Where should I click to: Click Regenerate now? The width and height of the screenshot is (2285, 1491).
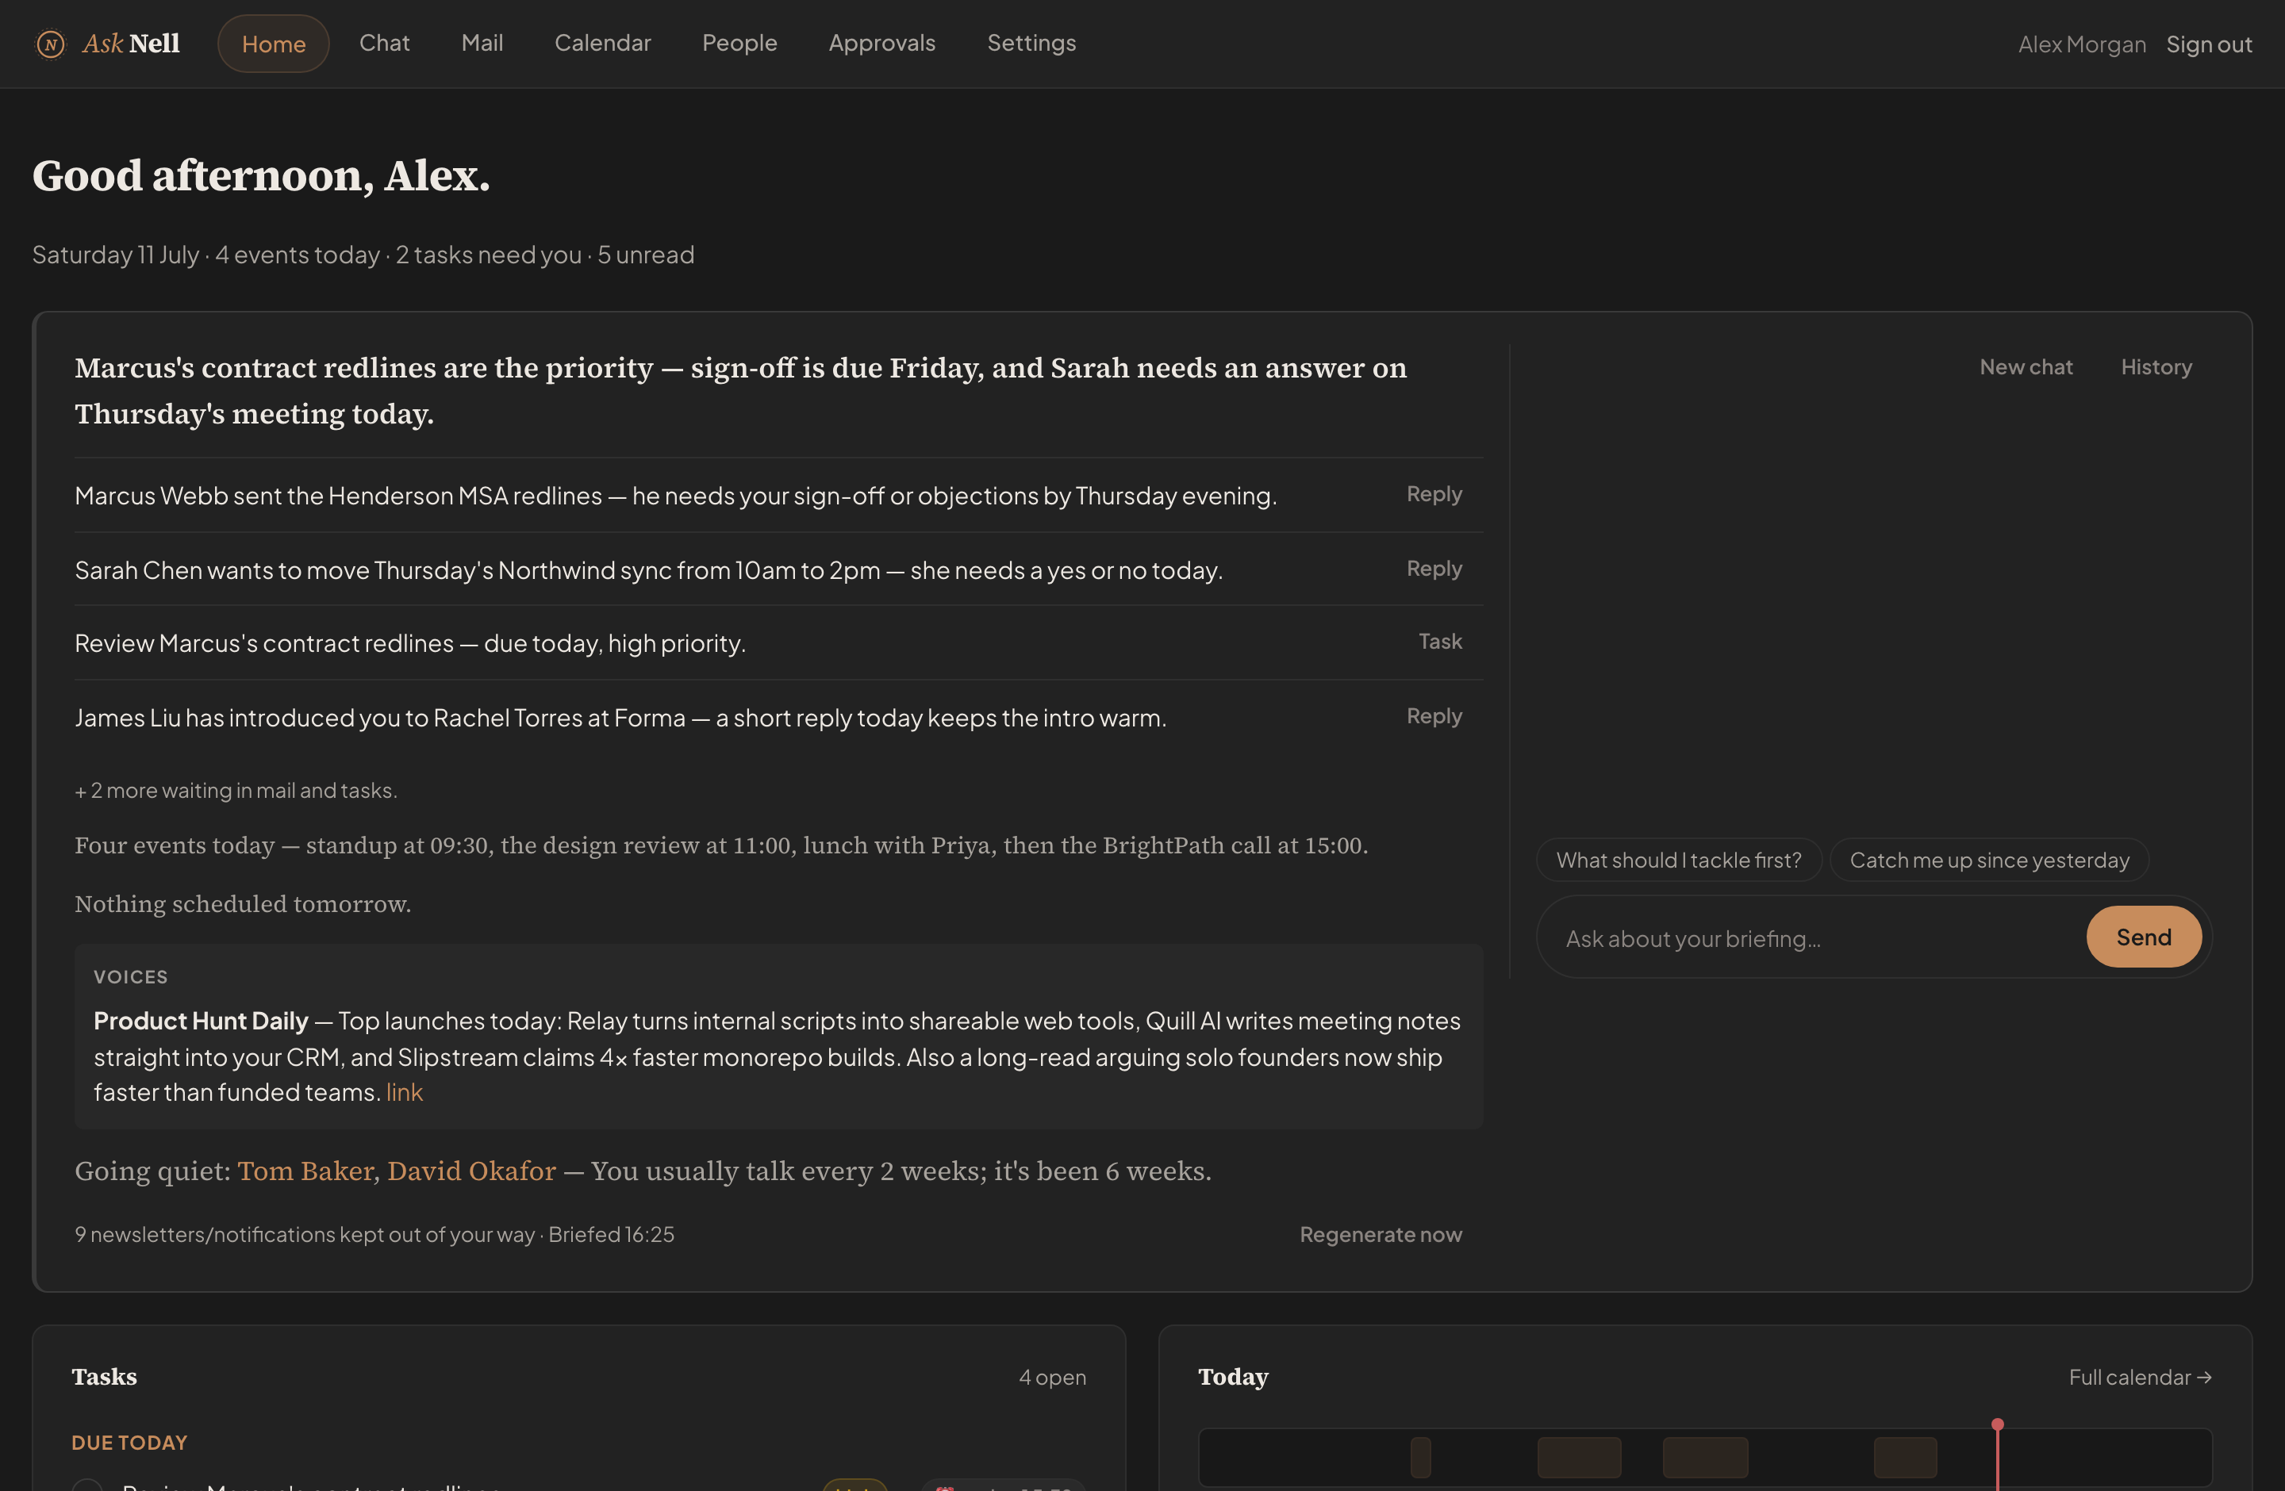pyautogui.click(x=1381, y=1235)
